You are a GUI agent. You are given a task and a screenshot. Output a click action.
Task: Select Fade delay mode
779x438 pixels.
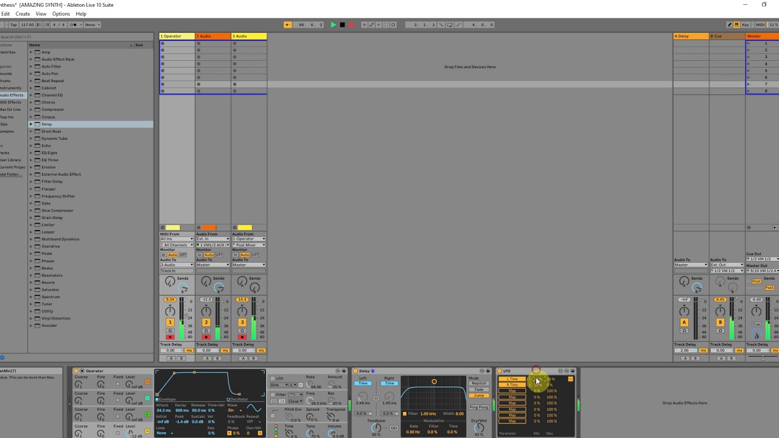pyautogui.click(x=479, y=389)
